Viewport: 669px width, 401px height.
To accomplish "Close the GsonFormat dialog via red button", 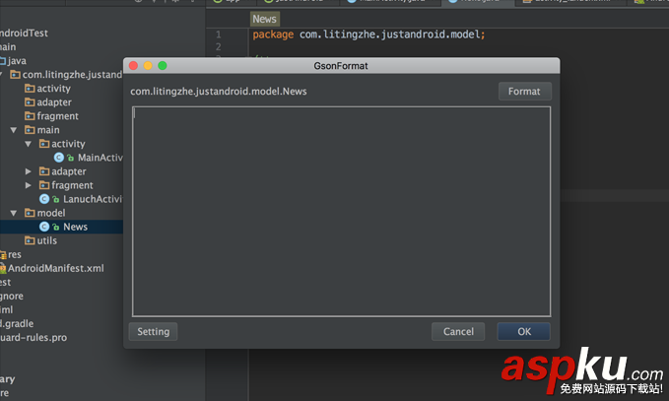I will [133, 66].
